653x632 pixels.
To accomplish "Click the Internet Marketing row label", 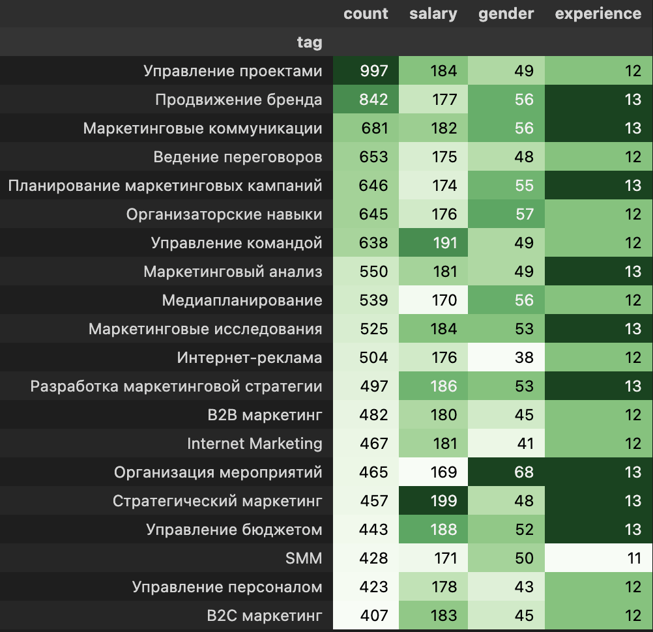I will 254,444.
